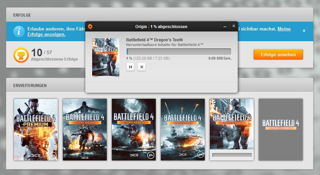This screenshot has height=175, width=320.
Task: Select the China Rising expansion cover
Action: point(85,129)
